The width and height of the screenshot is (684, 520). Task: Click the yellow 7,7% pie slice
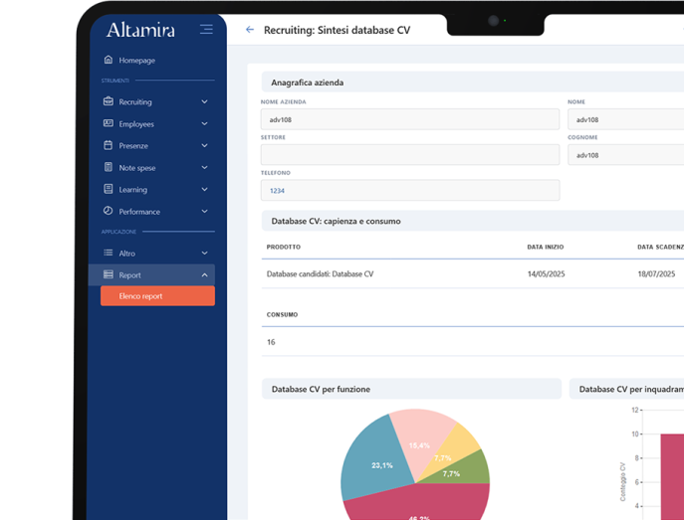click(458, 444)
